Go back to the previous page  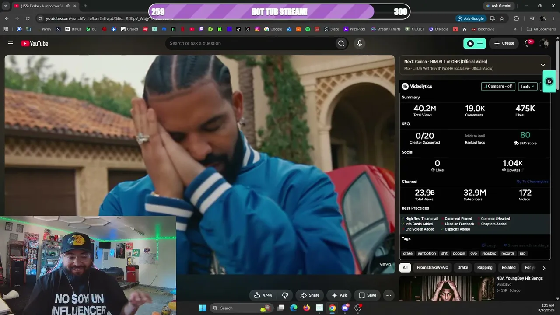7,18
